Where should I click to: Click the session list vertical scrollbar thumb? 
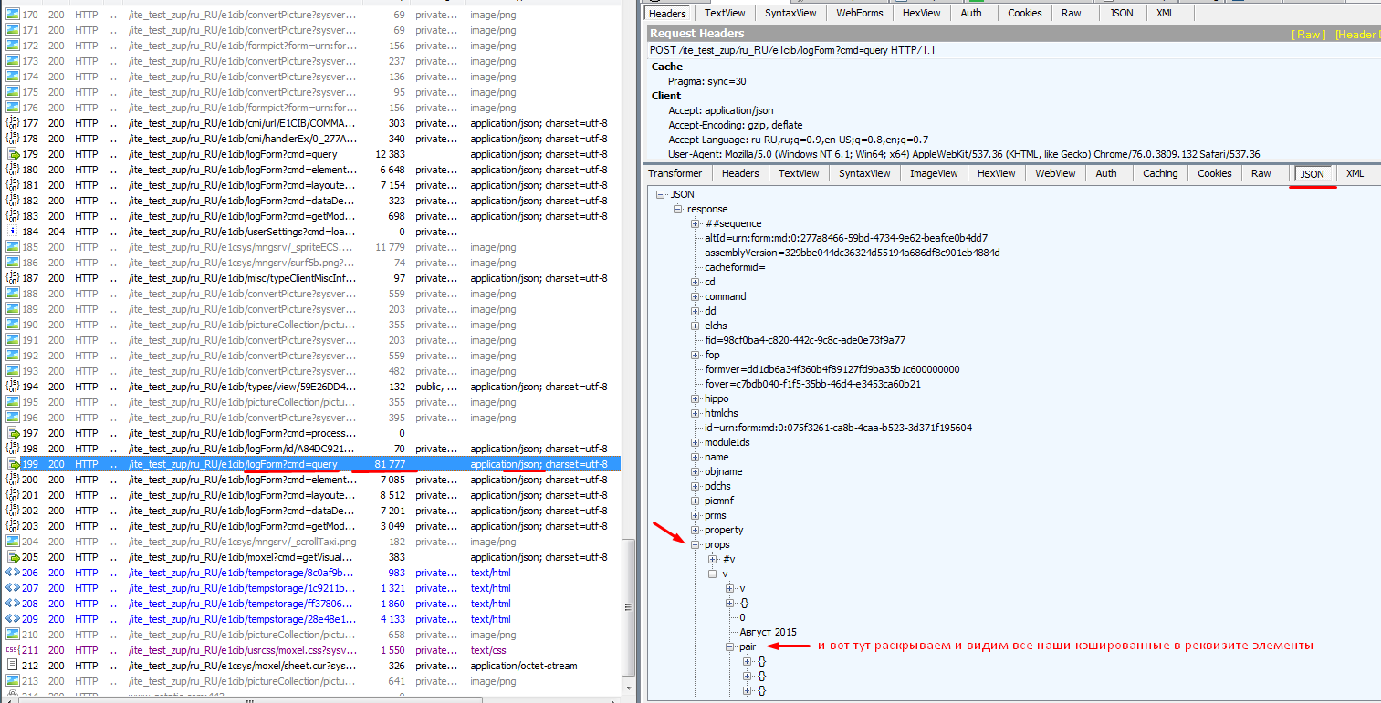coord(627,574)
